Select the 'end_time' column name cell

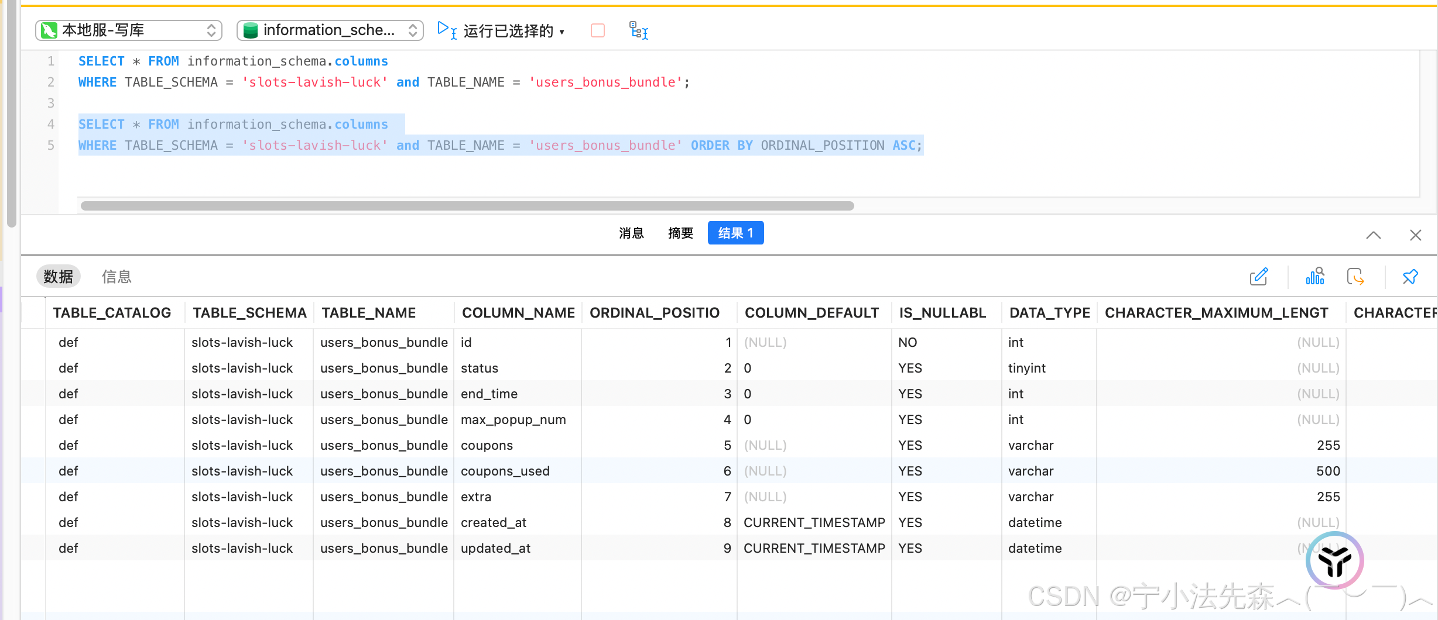coord(518,394)
